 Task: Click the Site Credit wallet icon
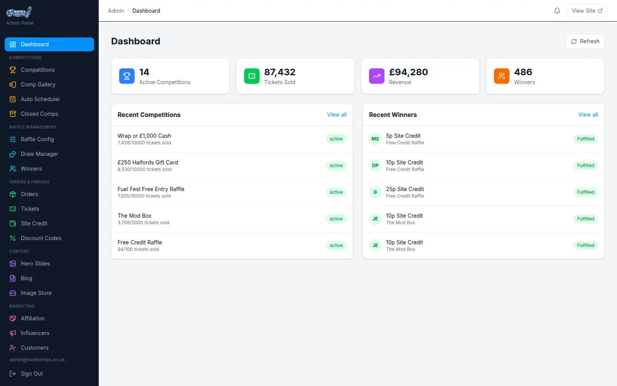[13, 223]
